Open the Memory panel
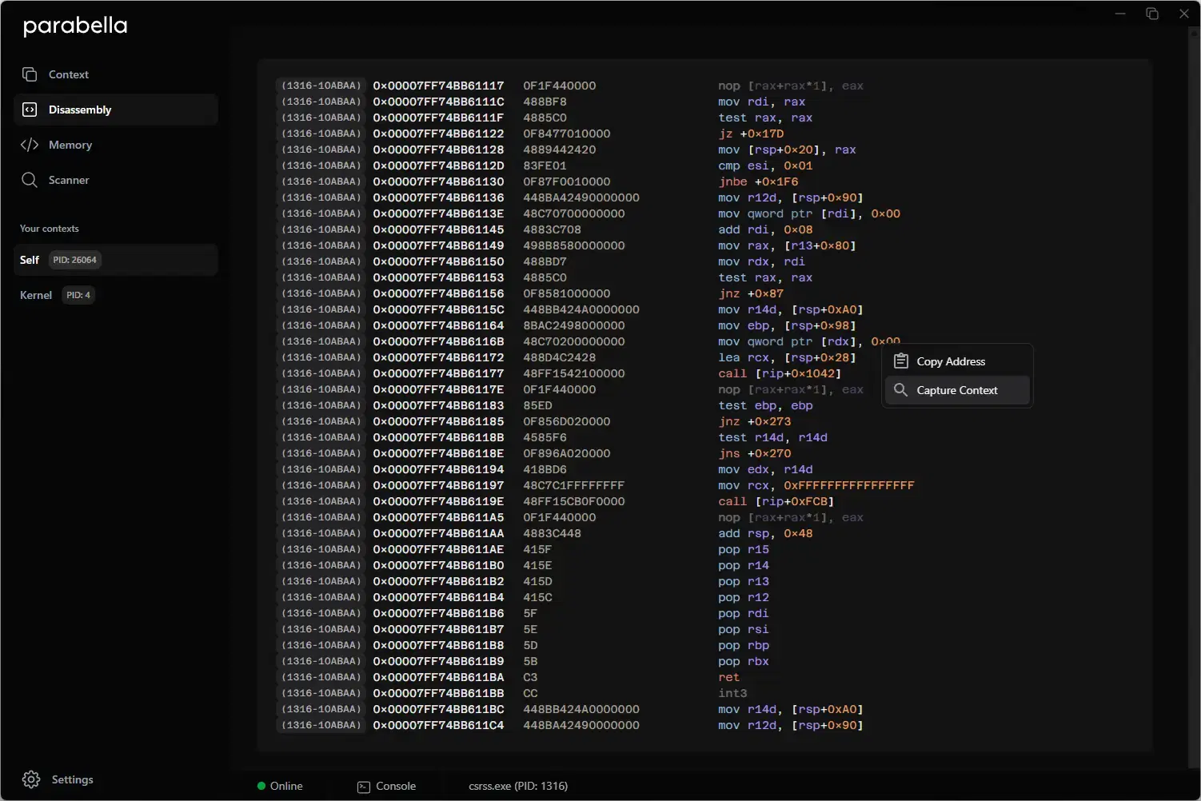The height and width of the screenshot is (801, 1201). click(68, 145)
